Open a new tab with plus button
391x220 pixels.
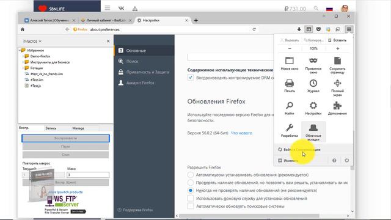point(196,20)
